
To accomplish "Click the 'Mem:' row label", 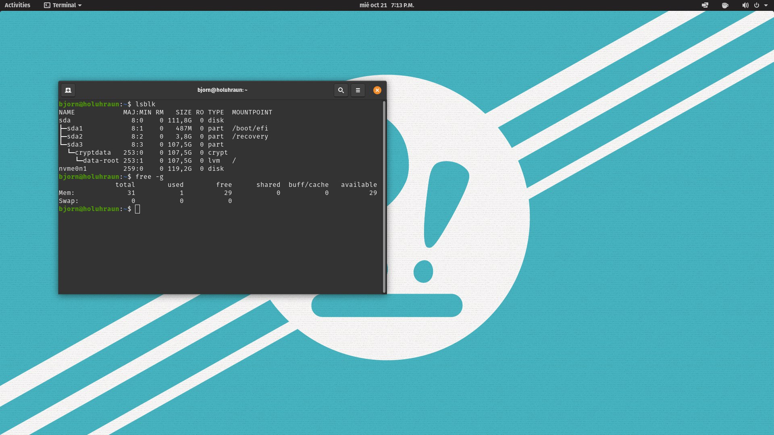I will [67, 193].
